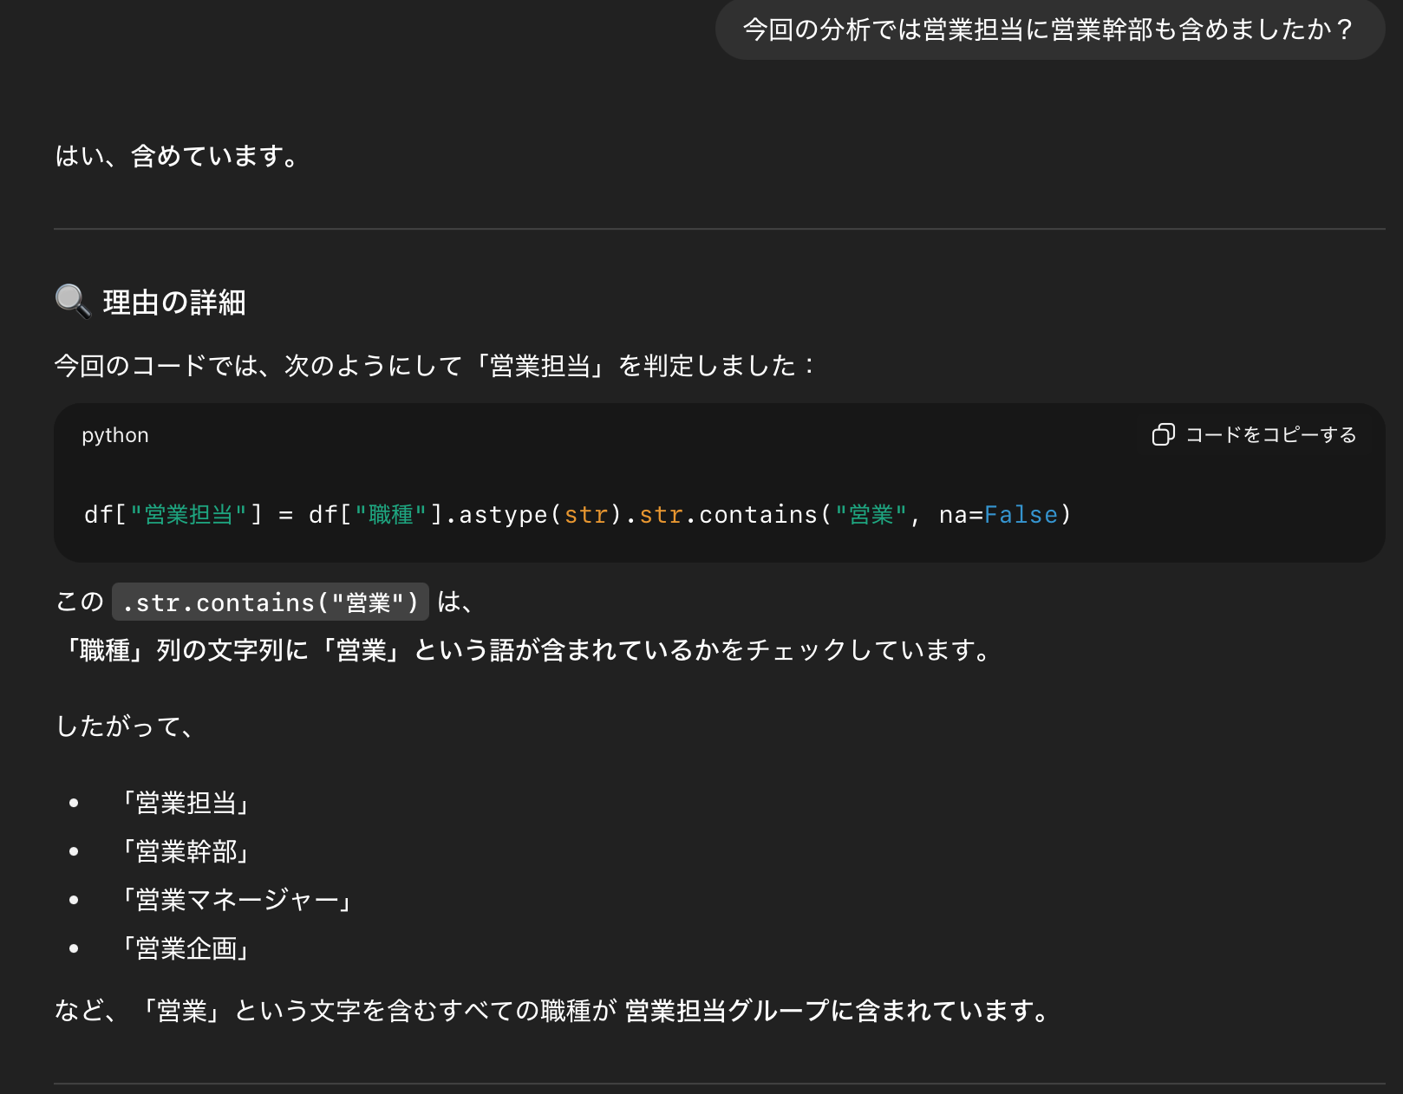This screenshot has width=1403, height=1094.
Task: Select the inline code .str.contains("営業") chip
Action: 270,602
